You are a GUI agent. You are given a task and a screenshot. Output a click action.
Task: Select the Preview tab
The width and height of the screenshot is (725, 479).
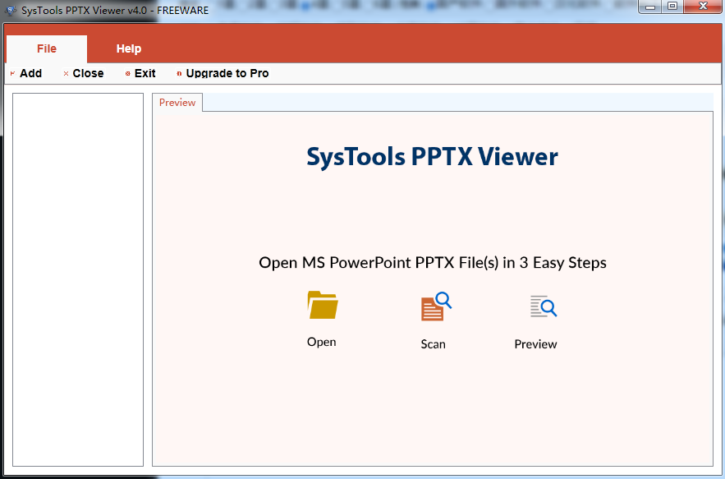click(x=177, y=102)
